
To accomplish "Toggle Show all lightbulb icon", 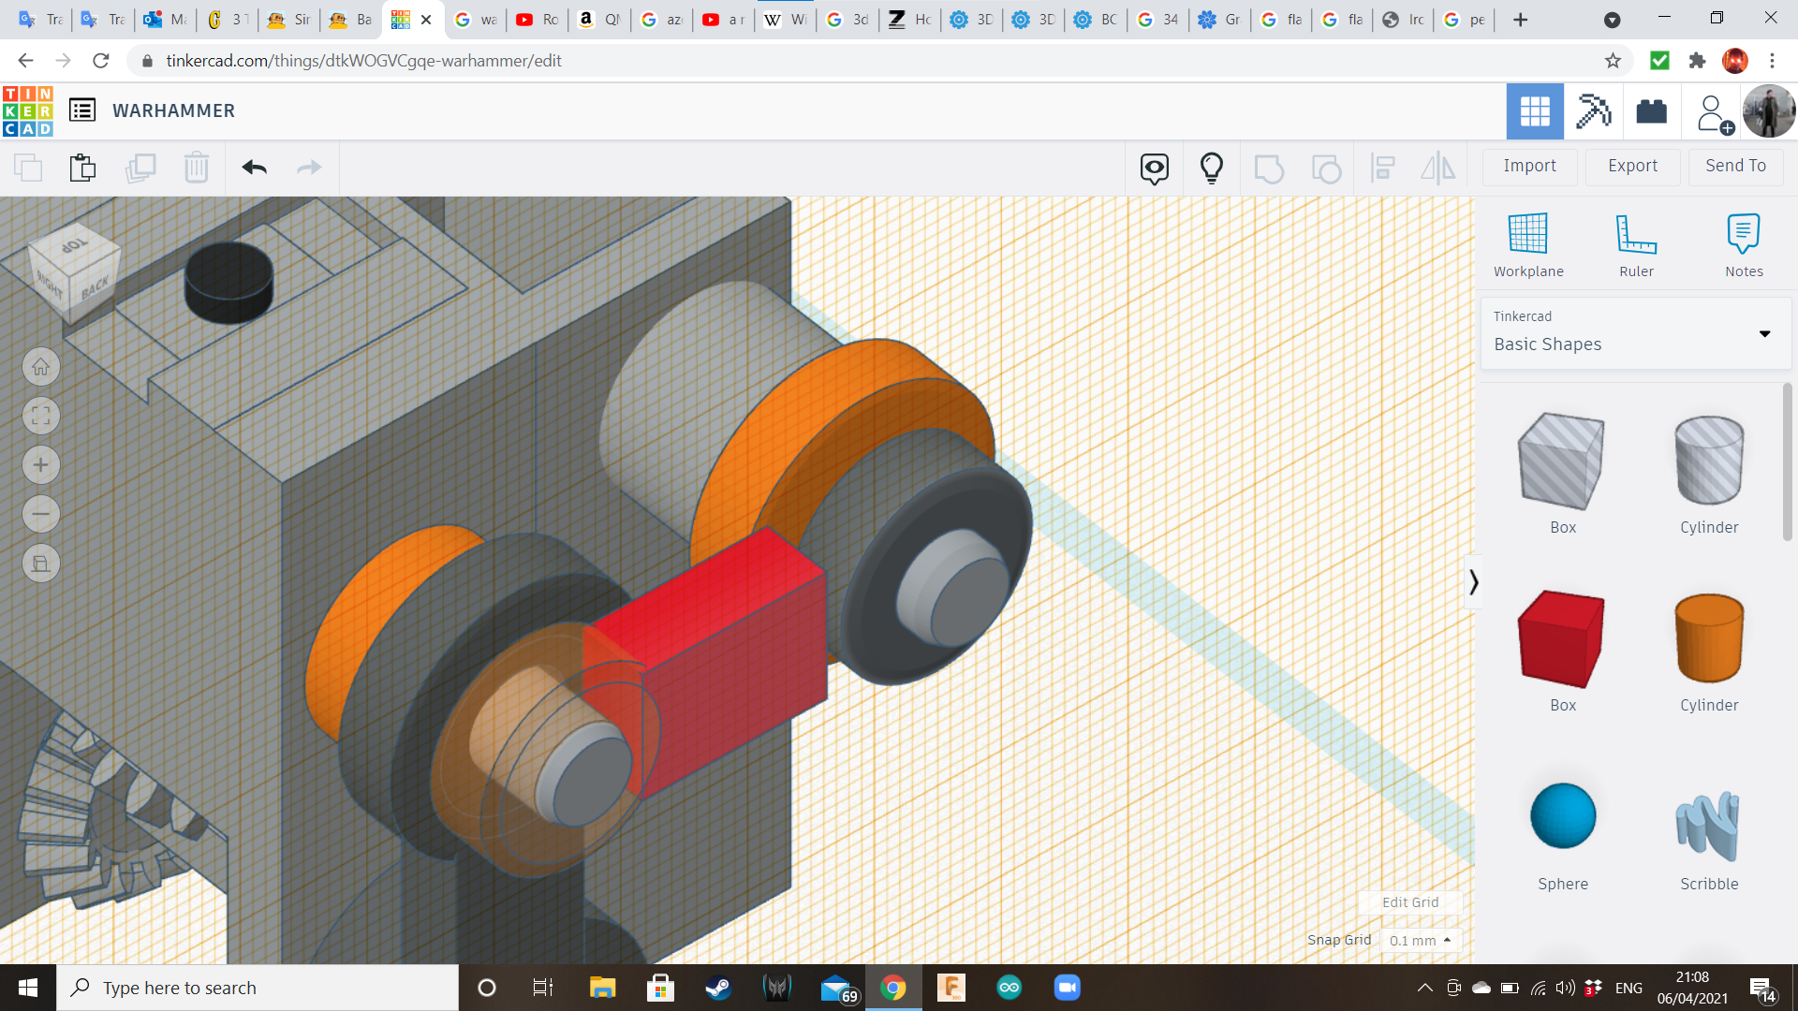I will point(1211,168).
